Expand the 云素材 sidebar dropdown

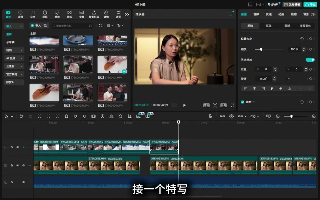coord(21,66)
